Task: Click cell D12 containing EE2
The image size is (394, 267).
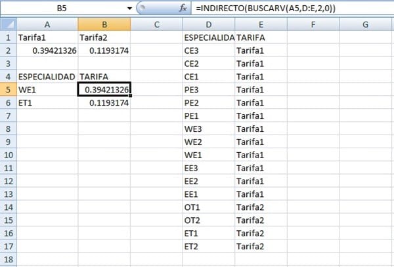Action: [x=209, y=181]
